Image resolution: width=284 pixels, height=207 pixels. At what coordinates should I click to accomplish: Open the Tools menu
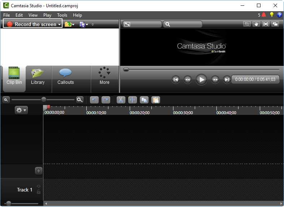(62, 15)
